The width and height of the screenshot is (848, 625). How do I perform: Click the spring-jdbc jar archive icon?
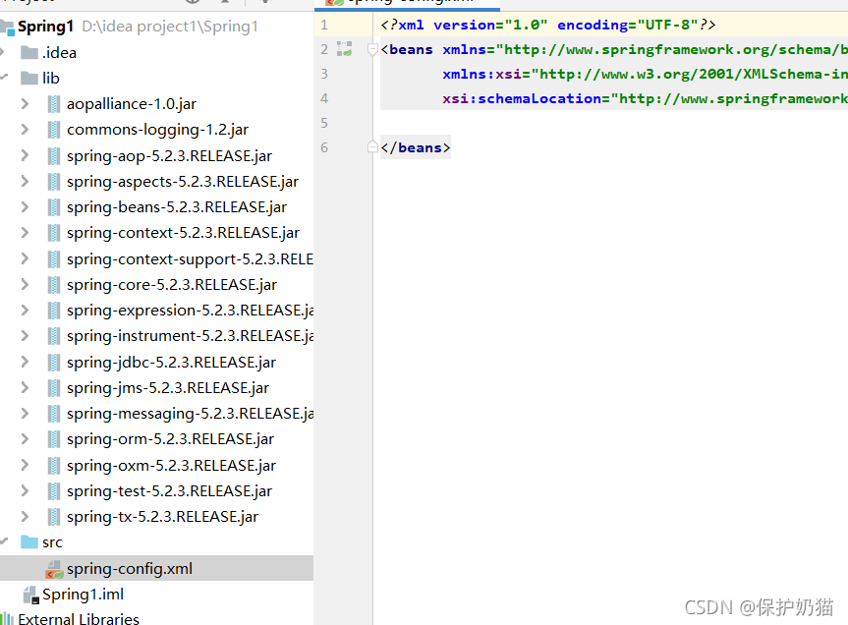tap(53, 362)
